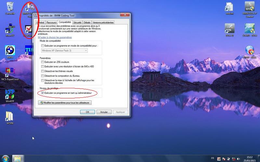
Task: Switch to the Détails tab
Action: point(87,22)
